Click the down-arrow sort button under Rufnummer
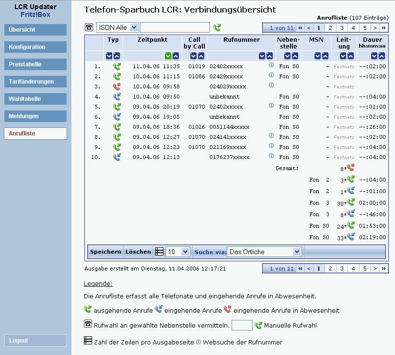This screenshot has height=355, width=395. (262, 56)
